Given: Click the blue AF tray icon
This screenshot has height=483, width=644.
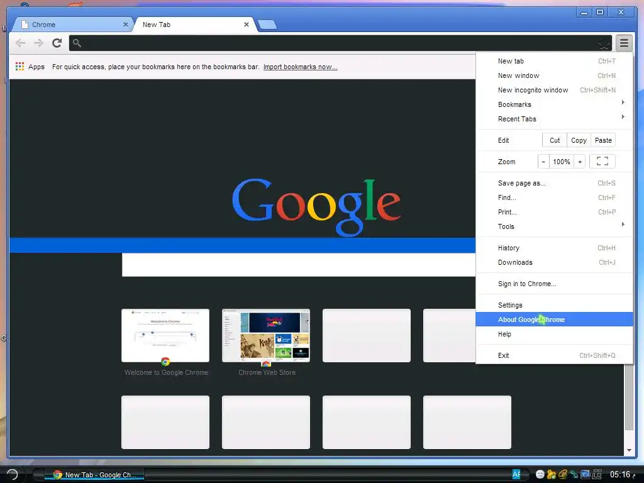Looking at the screenshot, I should (516, 474).
